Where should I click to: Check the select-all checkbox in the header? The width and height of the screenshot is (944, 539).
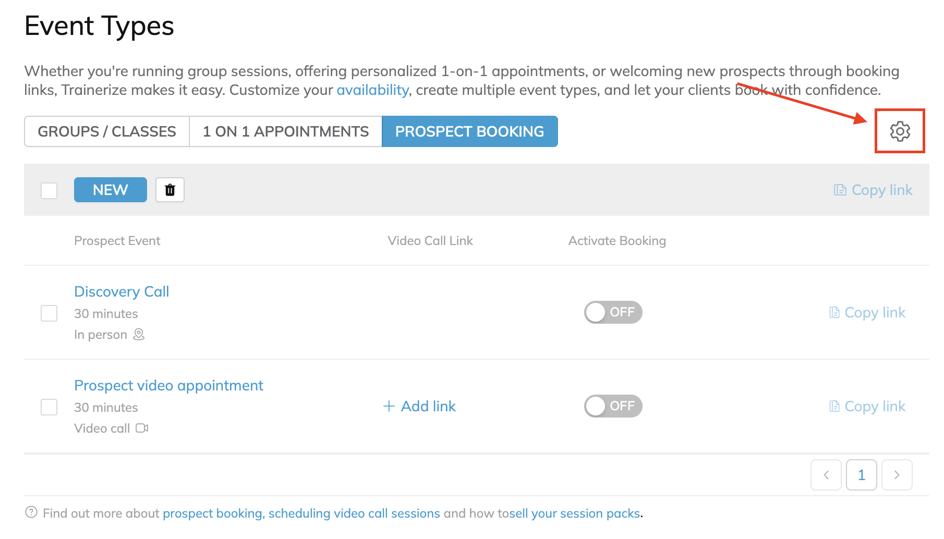tap(49, 191)
